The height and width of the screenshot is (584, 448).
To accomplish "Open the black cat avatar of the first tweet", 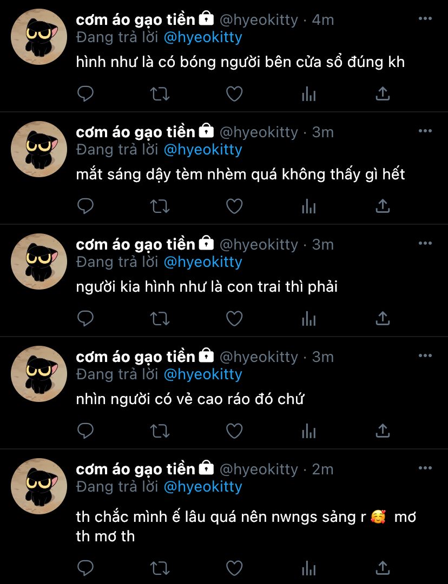I will (39, 37).
